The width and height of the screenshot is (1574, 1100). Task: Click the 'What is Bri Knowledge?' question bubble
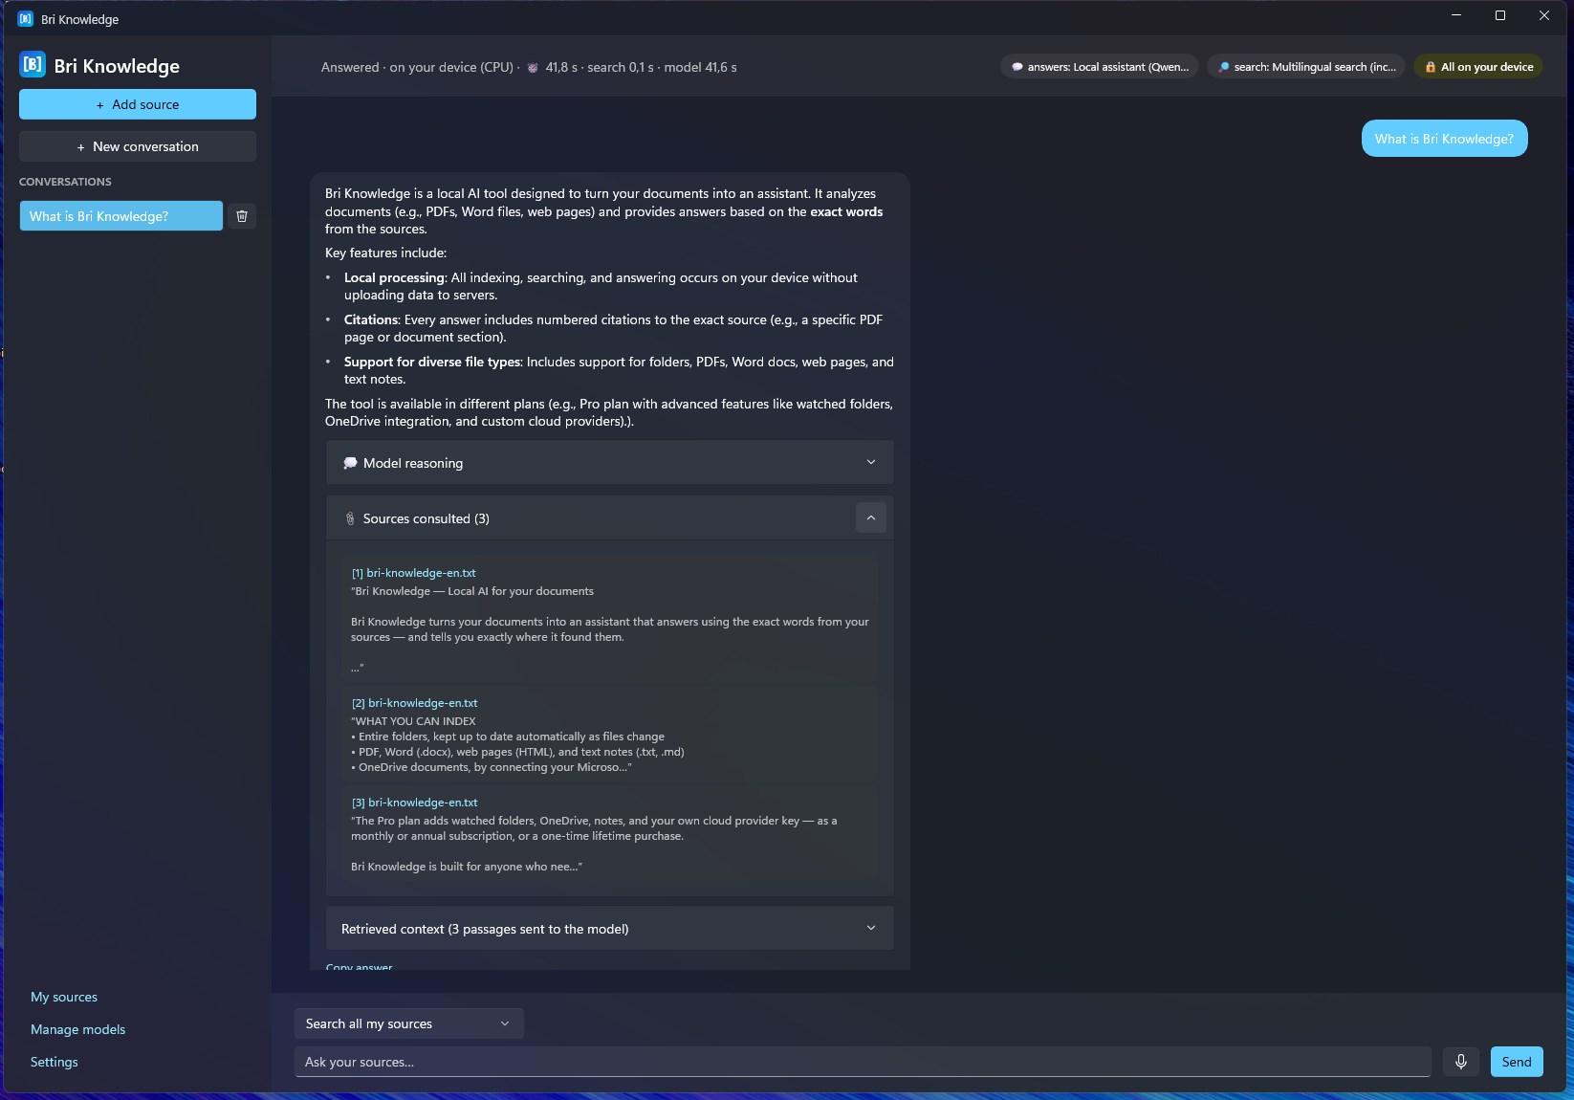coord(1444,139)
